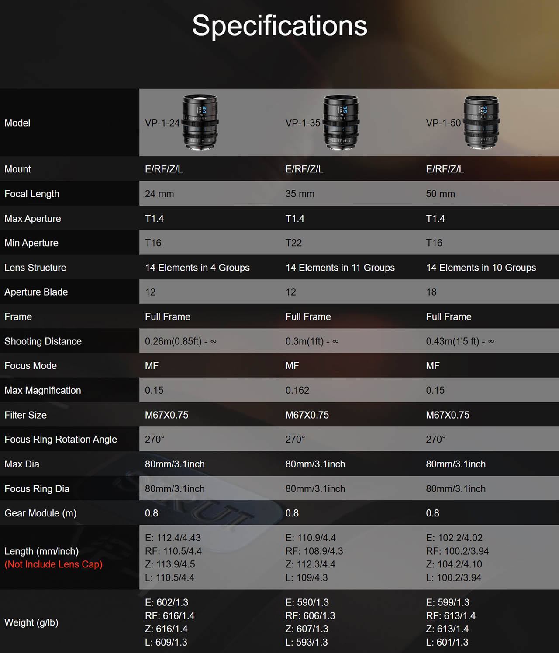Click the VP-1-50 lens product image
This screenshot has width=559, height=653.
481,123
